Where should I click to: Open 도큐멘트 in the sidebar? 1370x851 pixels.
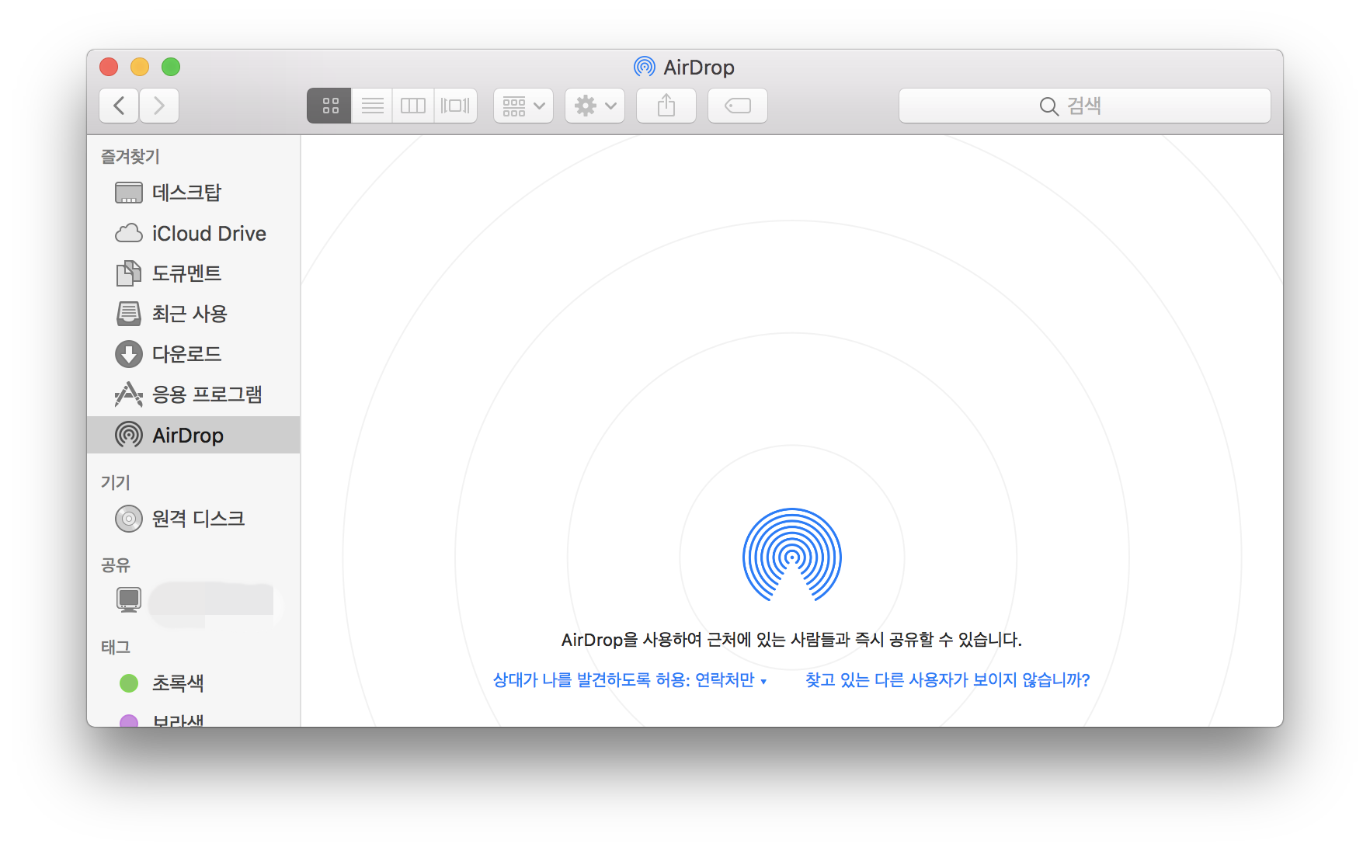pos(193,273)
